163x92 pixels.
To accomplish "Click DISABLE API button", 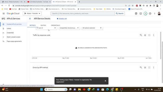I will 62,19.
